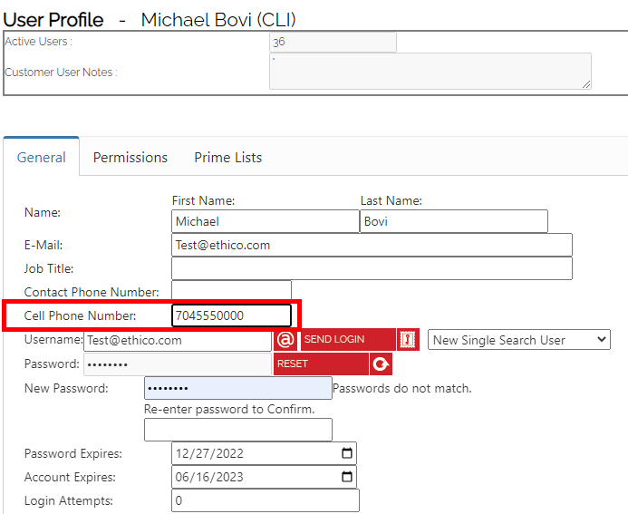The width and height of the screenshot is (628, 514).
Task: Click the Re-enter password confirmation field
Action: (x=238, y=430)
